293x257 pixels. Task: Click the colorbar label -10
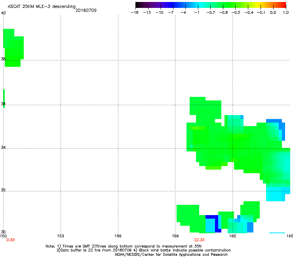pos(160,13)
